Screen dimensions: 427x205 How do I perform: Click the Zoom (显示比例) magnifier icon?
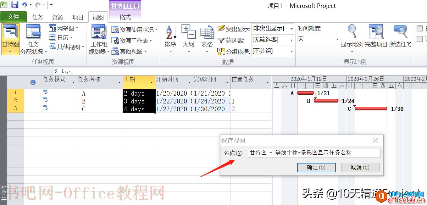coord(352,31)
